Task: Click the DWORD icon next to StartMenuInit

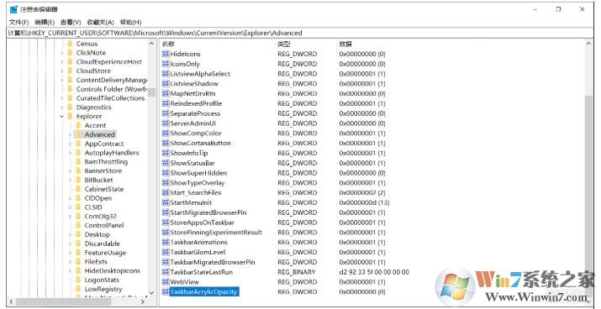Action: pos(166,202)
